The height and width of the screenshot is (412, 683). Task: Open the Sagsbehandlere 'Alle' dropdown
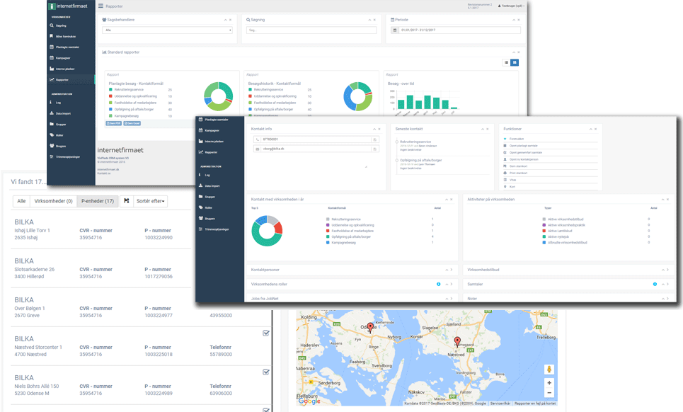tap(168, 30)
